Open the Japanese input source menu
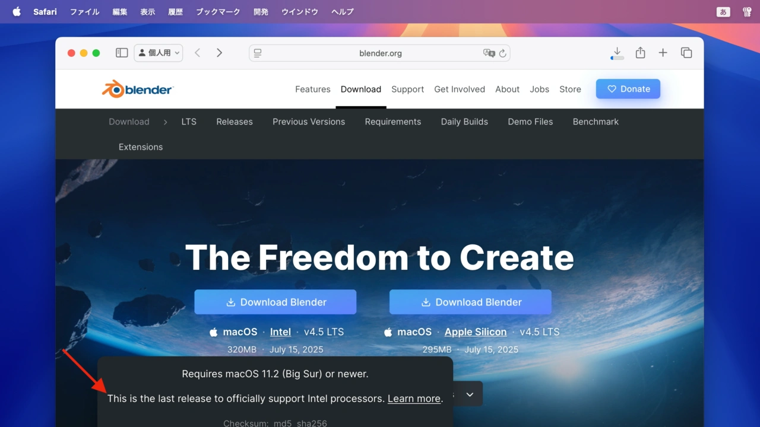The height and width of the screenshot is (427, 760). click(723, 12)
